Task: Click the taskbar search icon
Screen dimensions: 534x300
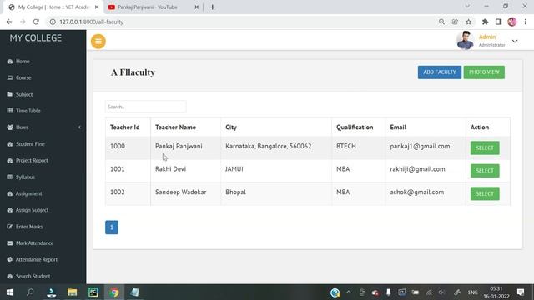Action: (30, 292)
